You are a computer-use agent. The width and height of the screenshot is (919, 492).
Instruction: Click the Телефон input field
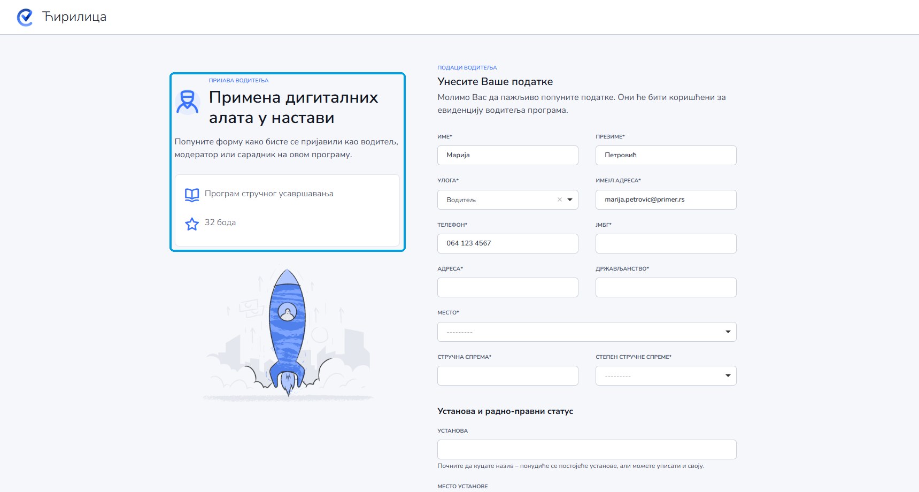(x=507, y=243)
